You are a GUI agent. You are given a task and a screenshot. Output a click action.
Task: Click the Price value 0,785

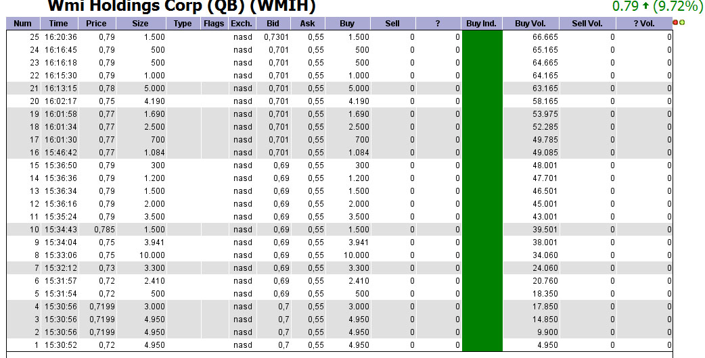[105, 230]
